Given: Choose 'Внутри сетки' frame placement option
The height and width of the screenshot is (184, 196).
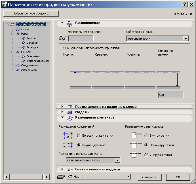Looking at the screenshot, I should pos(146,136).
